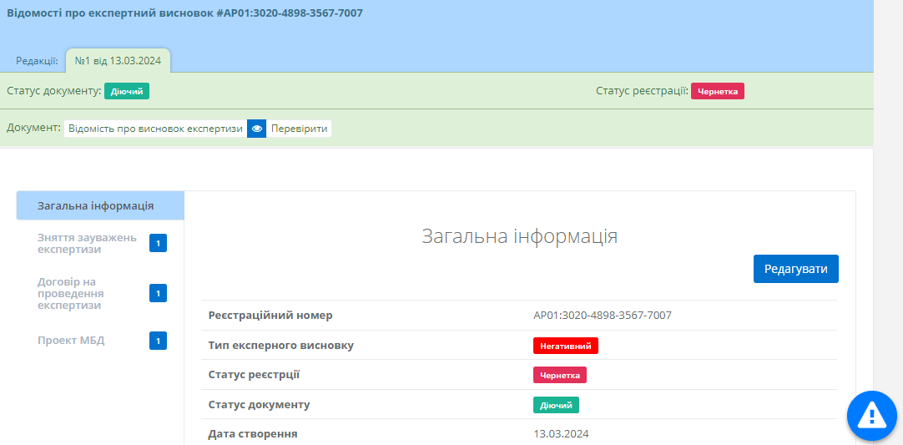Viewport: 903px width, 445px height.
Task: Select the №1 від 13.03.2024 revision tab
Action: pyautogui.click(x=118, y=61)
